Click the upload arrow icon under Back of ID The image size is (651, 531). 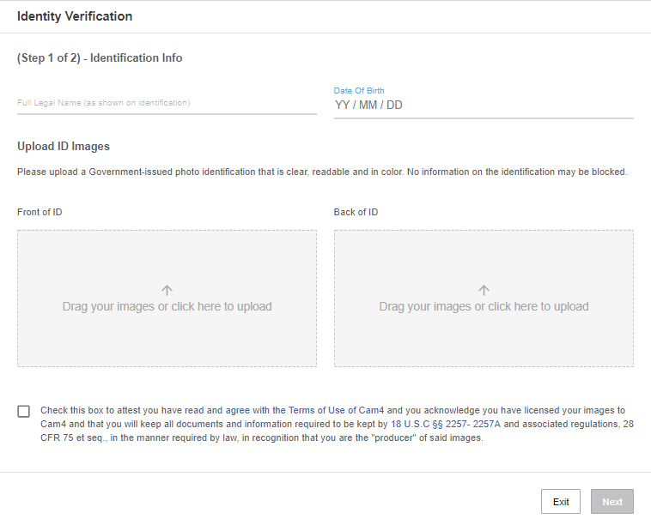[x=484, y=291]
